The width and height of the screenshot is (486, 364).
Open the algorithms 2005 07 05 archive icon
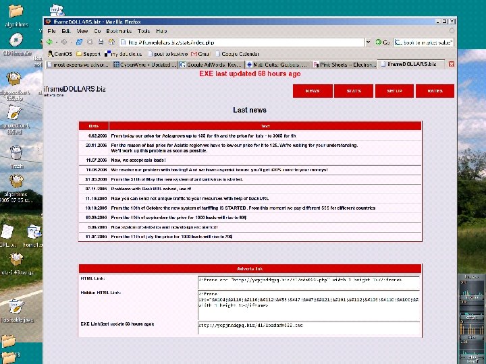pyautogui.click(x=16, y=189)
